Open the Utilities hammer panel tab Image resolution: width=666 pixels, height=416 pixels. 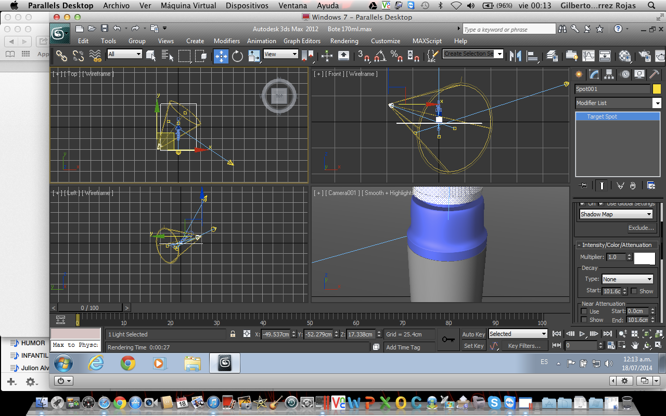pyautogui.click(x=655, y=74)
